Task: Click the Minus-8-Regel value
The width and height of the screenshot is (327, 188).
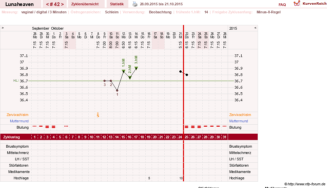Action: click(x=269, y=12)
